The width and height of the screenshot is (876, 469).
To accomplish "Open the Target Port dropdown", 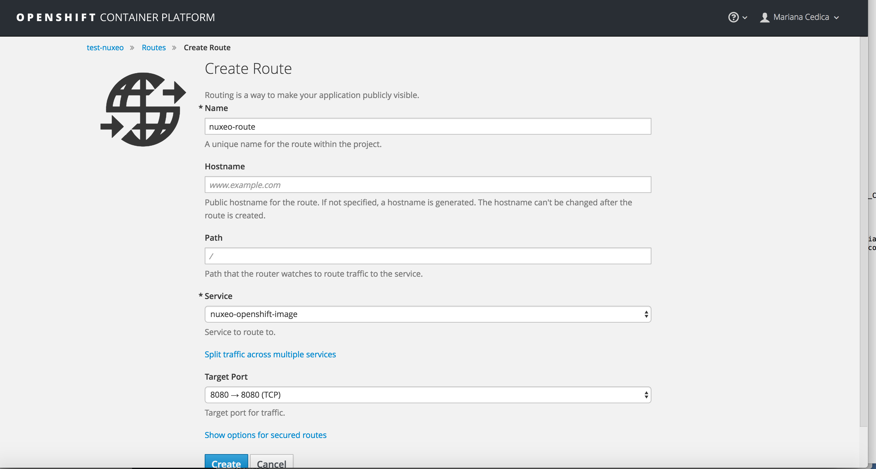I will coord(428,395).
